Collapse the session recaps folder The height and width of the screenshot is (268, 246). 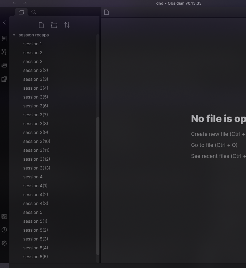(x=14, y=35)
